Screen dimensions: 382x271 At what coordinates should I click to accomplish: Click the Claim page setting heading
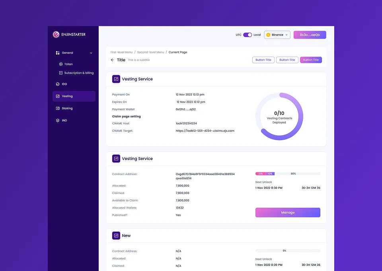click(127, 117)
